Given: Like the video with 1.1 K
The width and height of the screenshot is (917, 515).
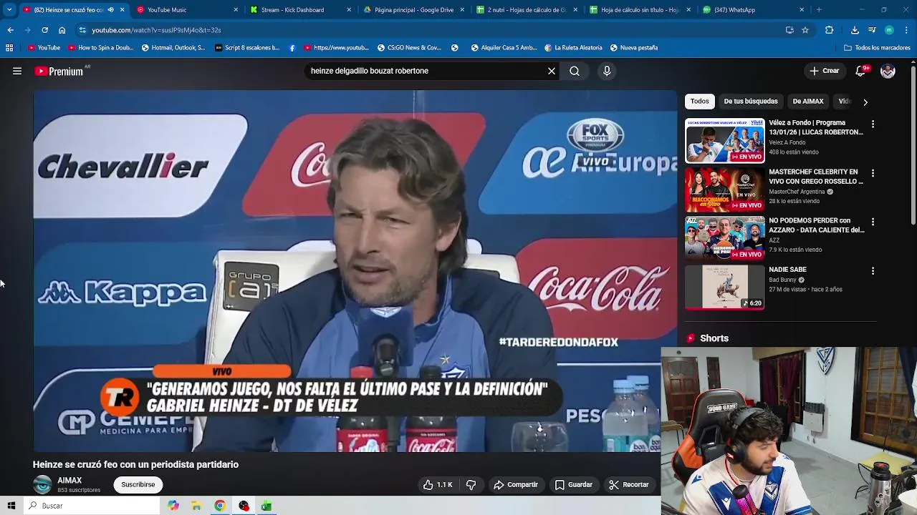Looking at the screenshot, I should (438, 484).
